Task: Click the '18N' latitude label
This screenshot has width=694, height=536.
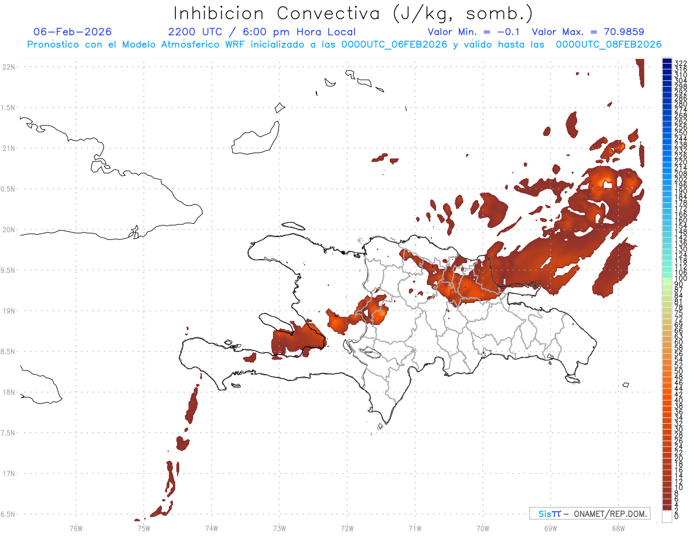Action: tap(9, 392)
